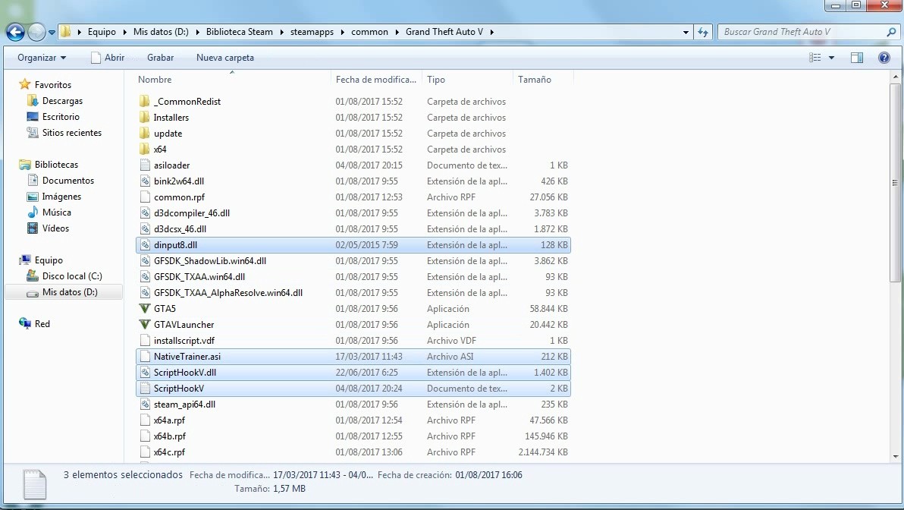Screen dimensions: 904x510
Task: Select Red in the navigation pane
Action: (x=42, y=323)
